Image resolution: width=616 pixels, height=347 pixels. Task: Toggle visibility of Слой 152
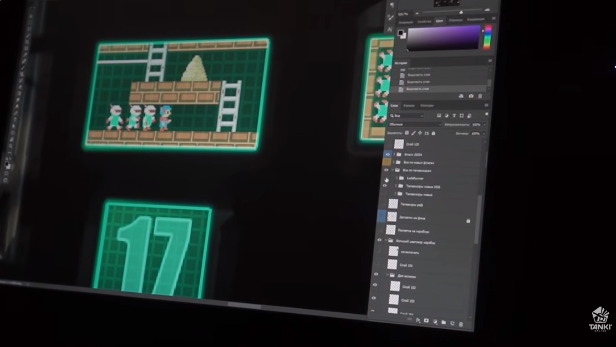pyautogui.click(x=375, y=285)
